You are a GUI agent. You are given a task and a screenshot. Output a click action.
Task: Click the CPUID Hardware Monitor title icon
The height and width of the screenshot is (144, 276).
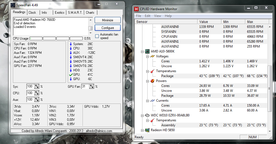[x=136, y=9]
